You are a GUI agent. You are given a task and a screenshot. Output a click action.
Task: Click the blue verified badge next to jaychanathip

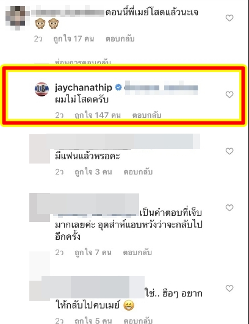point(118,88)
